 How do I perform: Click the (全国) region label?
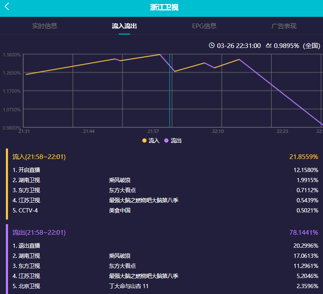pyautogui.click(x=312, y=45)
